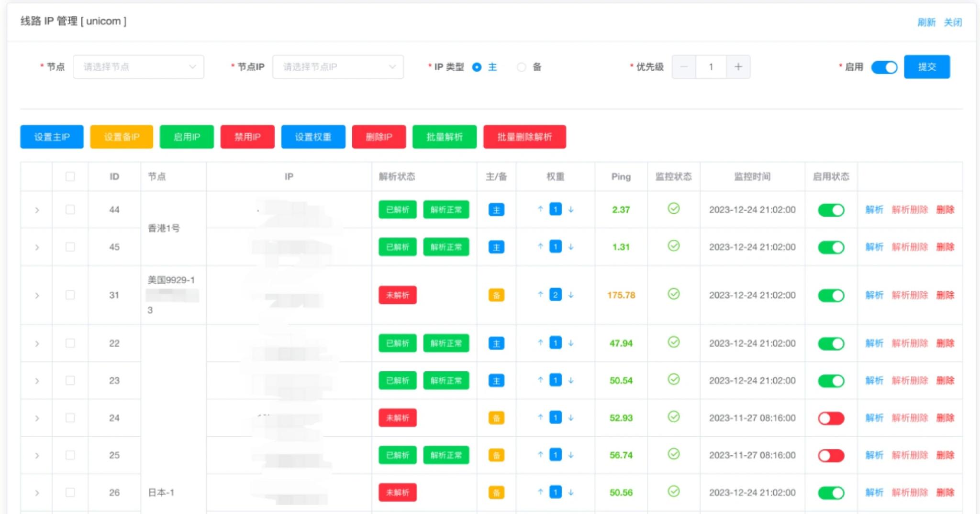Screen dimensions: 980x514
Task: Open the 节点IP dropdown
Action: (x=338, y=67)
